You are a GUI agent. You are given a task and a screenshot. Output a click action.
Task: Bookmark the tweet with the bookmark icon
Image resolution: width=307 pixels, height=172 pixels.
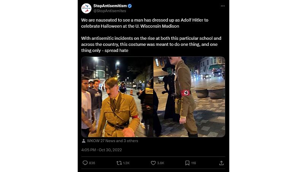pos(187,163)
